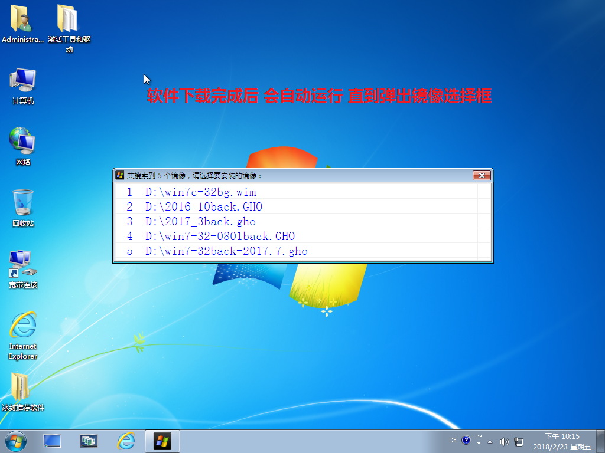Open the Administrator folder on desktop

pyautogui.click(x=22, y=24)
